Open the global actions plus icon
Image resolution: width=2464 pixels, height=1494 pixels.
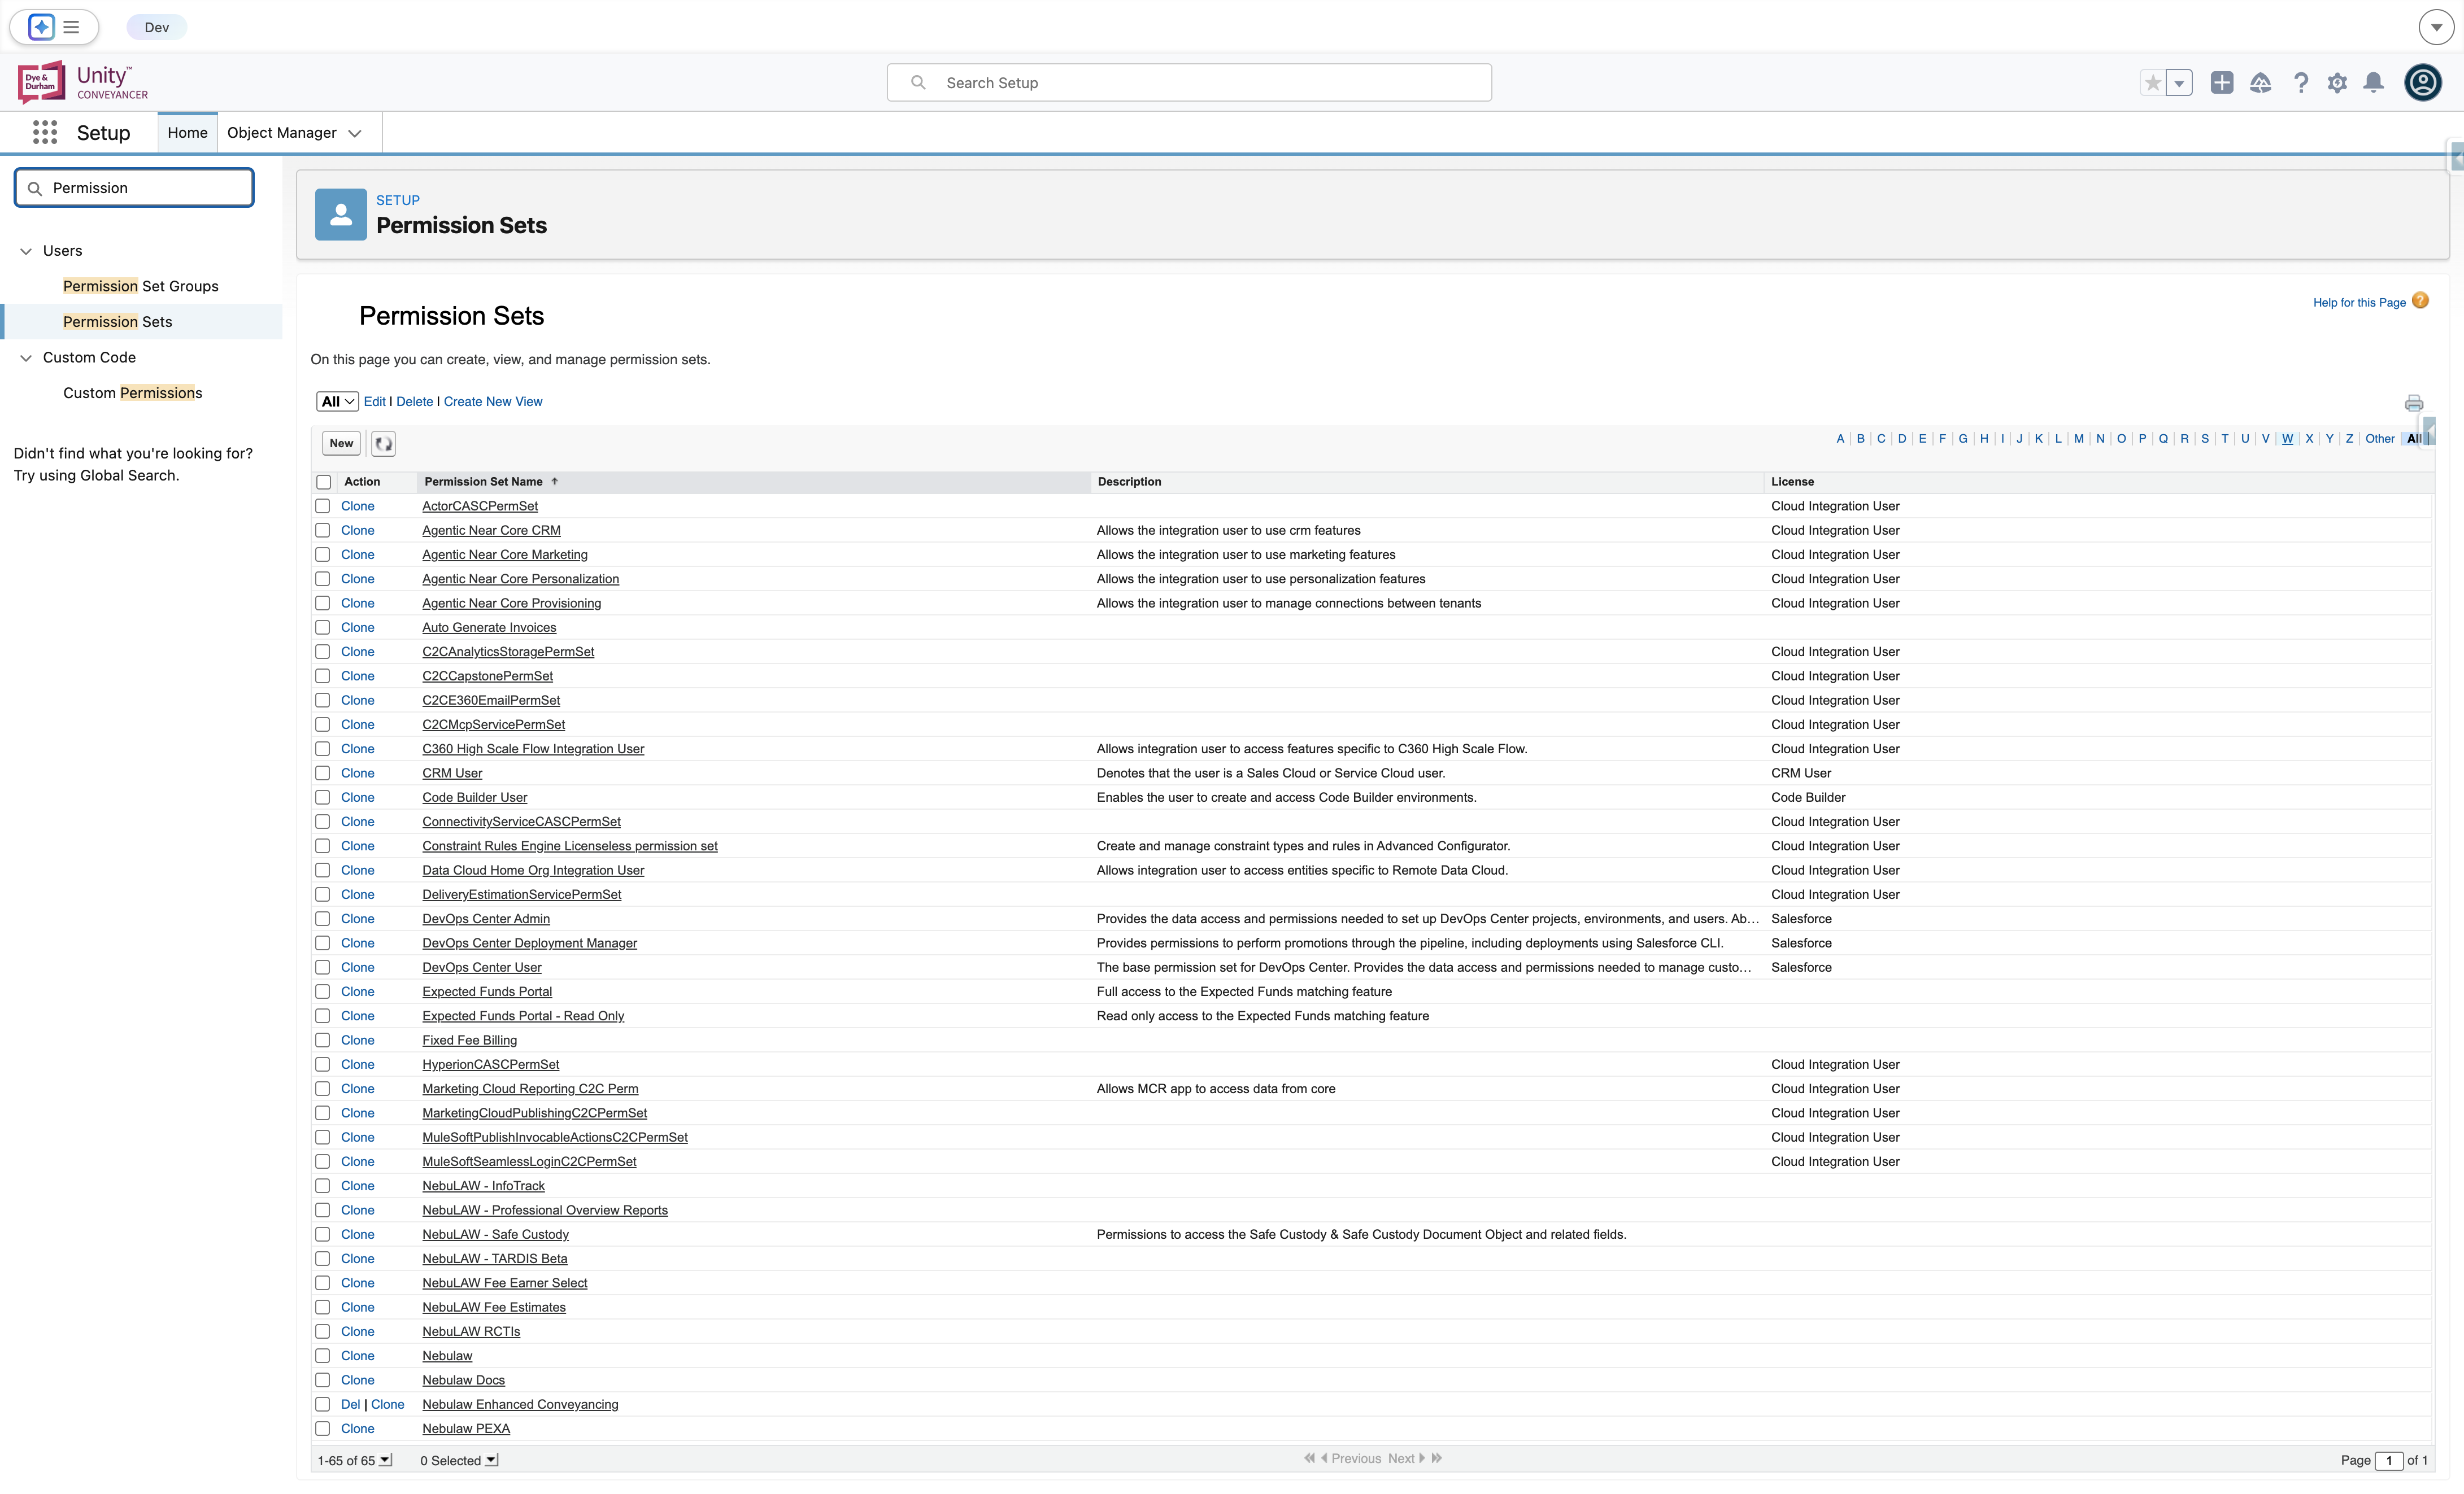click(x=2222, y=83)
